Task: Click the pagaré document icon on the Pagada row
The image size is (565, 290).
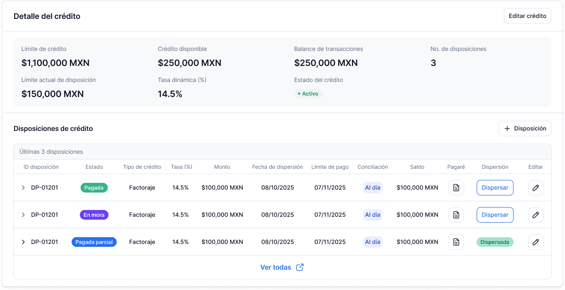Action: [x=456, y=188]
